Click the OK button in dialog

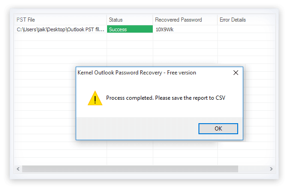click(218, 129)
